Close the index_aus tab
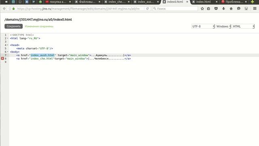259x146 pixels. (158, 2)
